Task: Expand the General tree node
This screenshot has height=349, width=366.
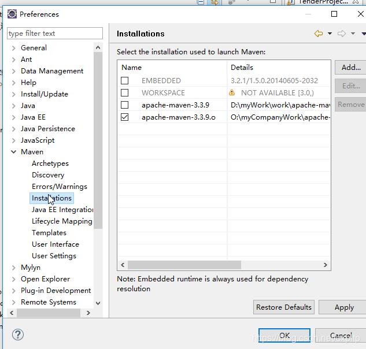Action: (14, 48)
